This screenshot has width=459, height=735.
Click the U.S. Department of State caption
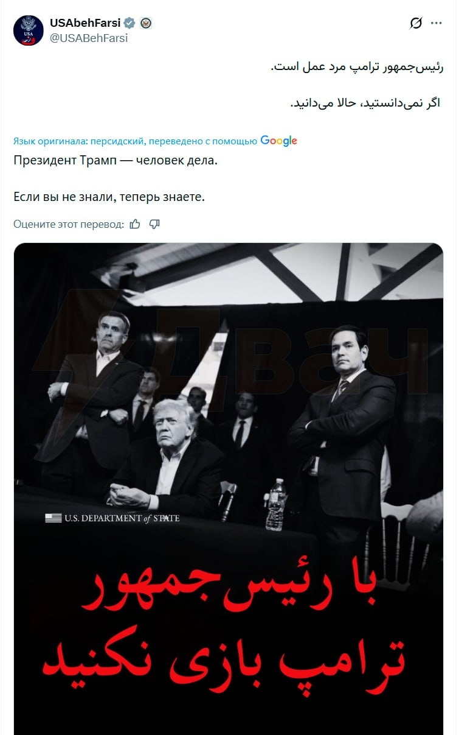122,518
